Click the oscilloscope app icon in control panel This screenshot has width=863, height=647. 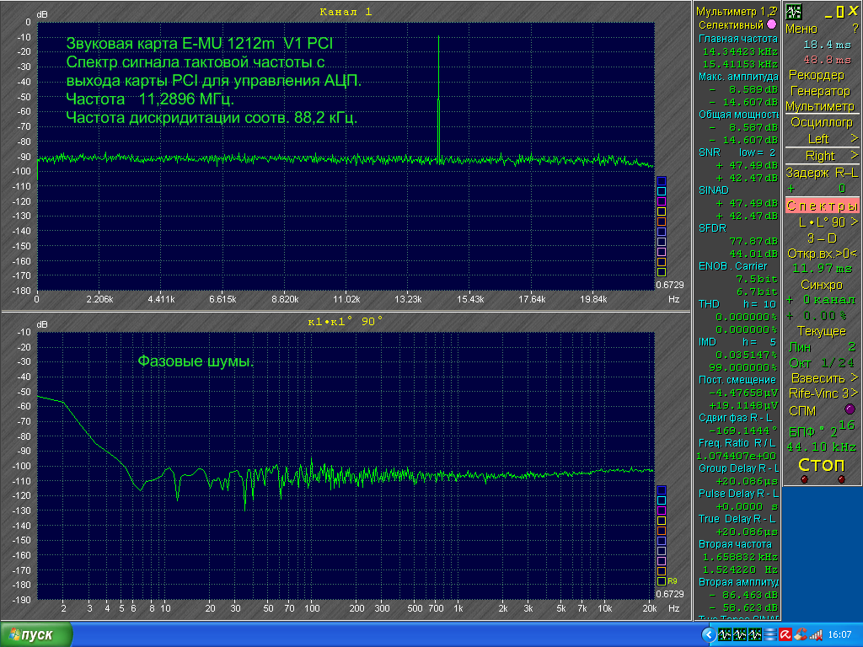tap(794, 11)
